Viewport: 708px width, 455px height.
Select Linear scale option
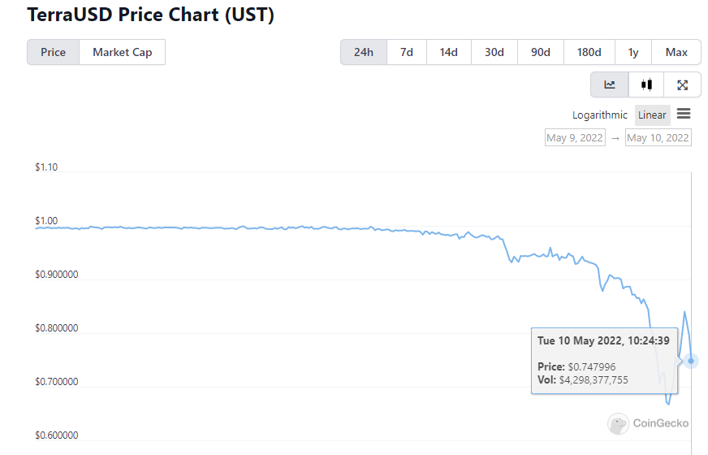pos(652,115)
